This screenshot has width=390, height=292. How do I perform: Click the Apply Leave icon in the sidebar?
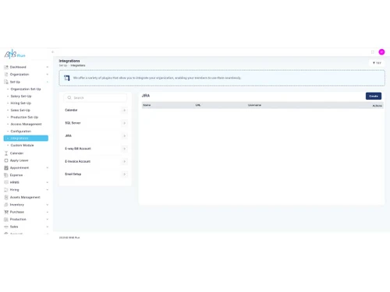pyautogui.click(x=6, y=160)
